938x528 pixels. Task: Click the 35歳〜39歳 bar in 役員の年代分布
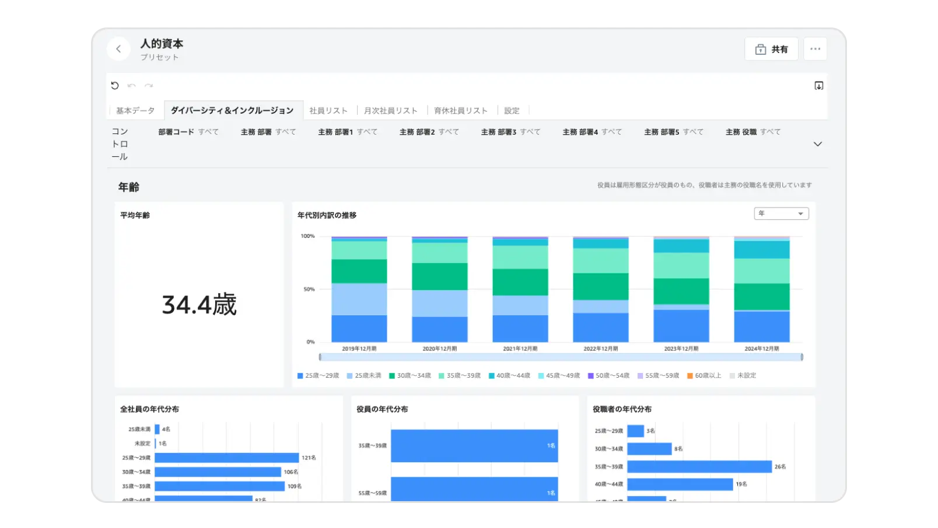pyautogui.click(x=475, y=446)
